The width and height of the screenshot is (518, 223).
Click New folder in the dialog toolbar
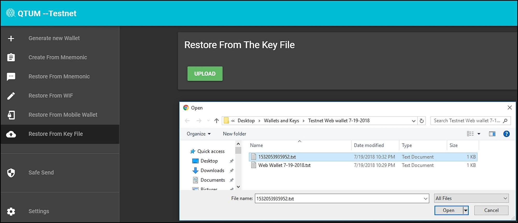[234, 134]
